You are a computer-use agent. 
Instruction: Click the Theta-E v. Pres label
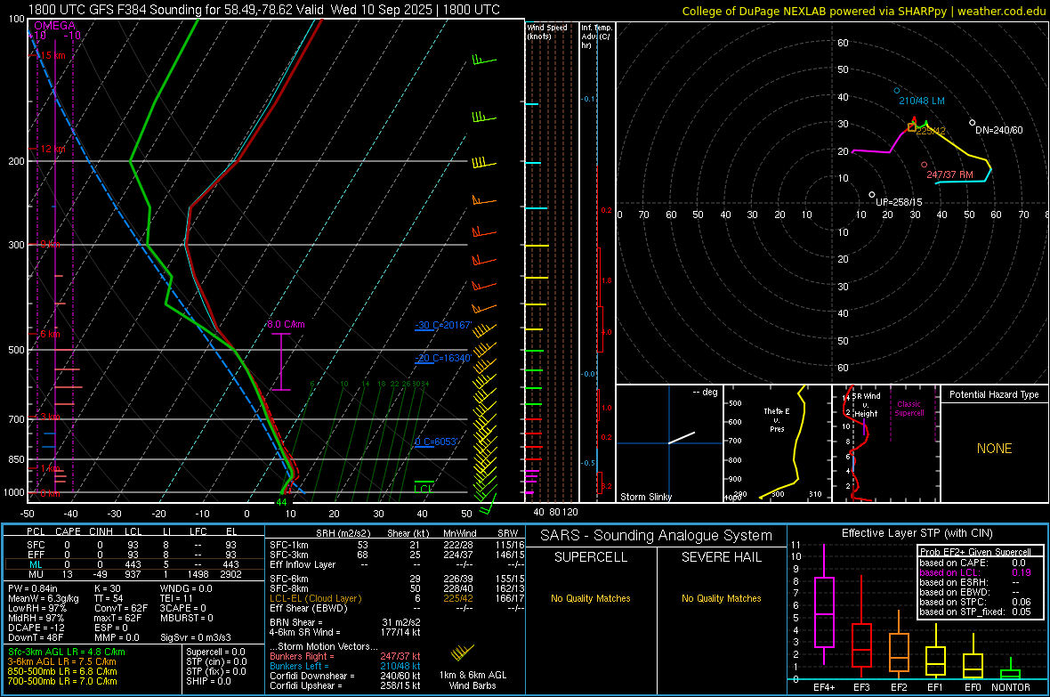777,419
